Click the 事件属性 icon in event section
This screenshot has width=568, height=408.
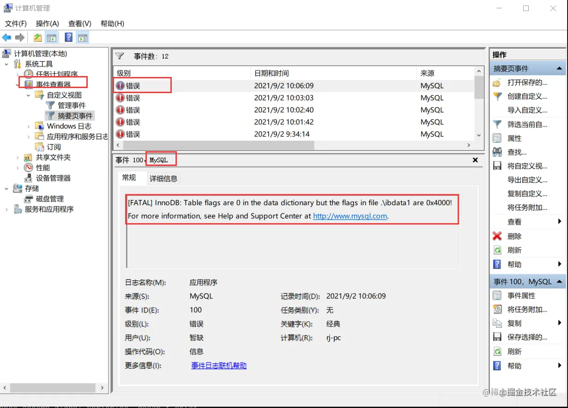(x=497, y=296)
